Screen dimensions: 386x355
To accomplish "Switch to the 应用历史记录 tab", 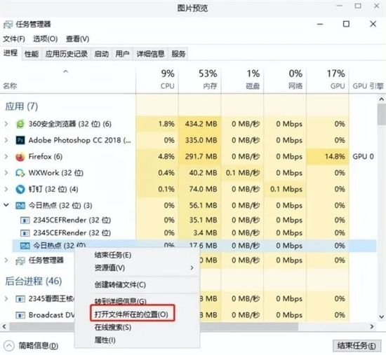I will pos(67,54).
